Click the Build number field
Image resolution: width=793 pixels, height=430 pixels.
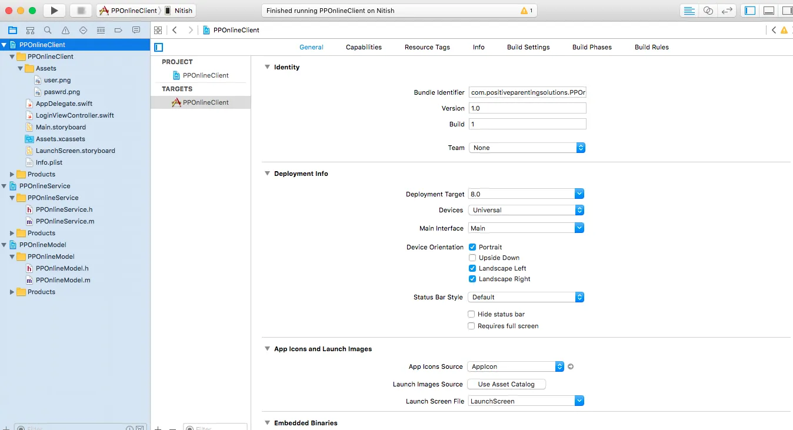(x=528, y=124)
